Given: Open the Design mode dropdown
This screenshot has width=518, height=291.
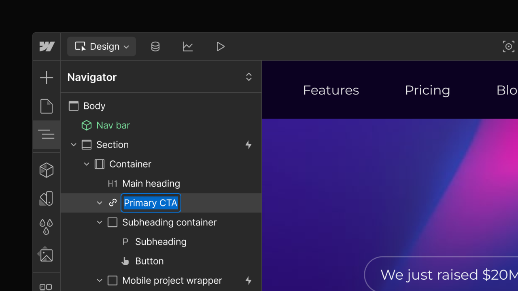Looking at the screenshot, I should tap(101, 46).
